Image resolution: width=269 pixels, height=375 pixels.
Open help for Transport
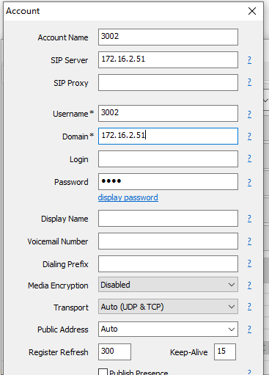pos(249,307)
